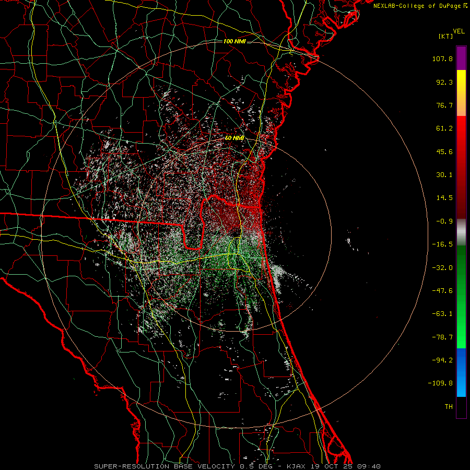Image resolution: width=470 pixels, height=470 pixels.
Task: Select the 30.1 legend value
Action: (444, 175)
